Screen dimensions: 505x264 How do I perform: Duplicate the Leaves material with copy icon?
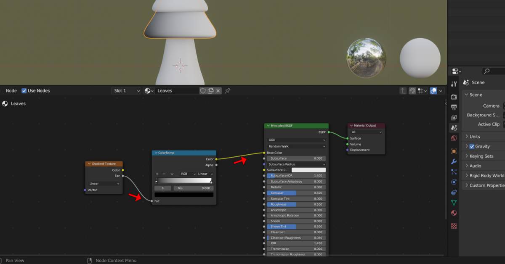tap(210, 90)
